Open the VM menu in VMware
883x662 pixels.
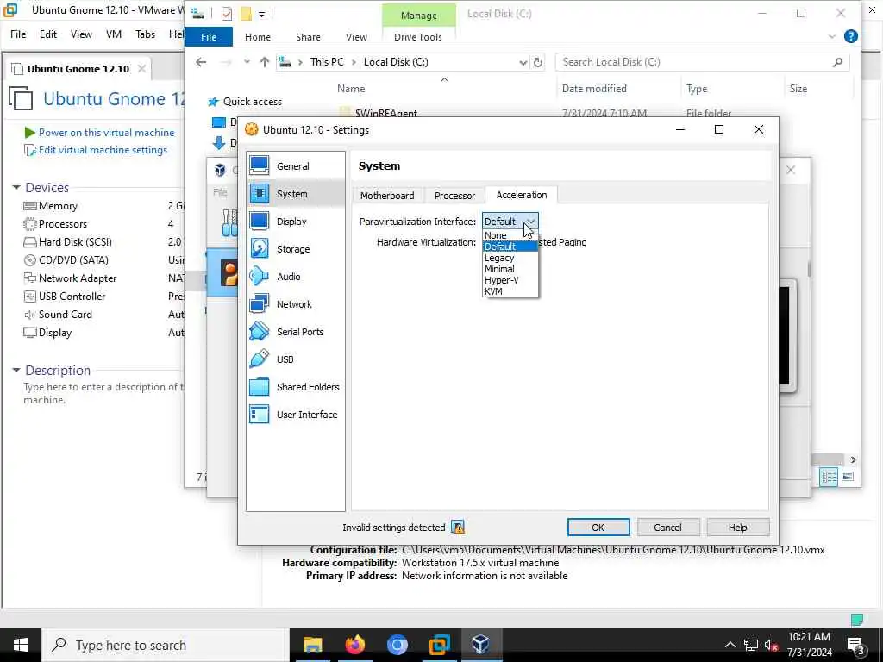tap(114, 34)
